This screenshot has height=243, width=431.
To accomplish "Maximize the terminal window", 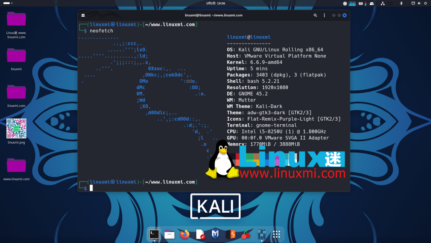I will [x=339, y=16].
